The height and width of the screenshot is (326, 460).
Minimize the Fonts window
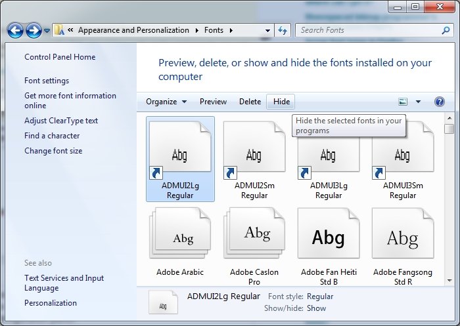coord(397,7)
